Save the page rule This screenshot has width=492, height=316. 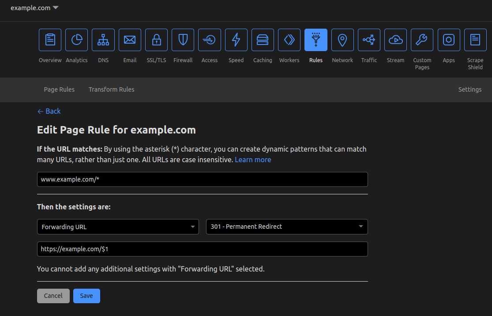86,296
